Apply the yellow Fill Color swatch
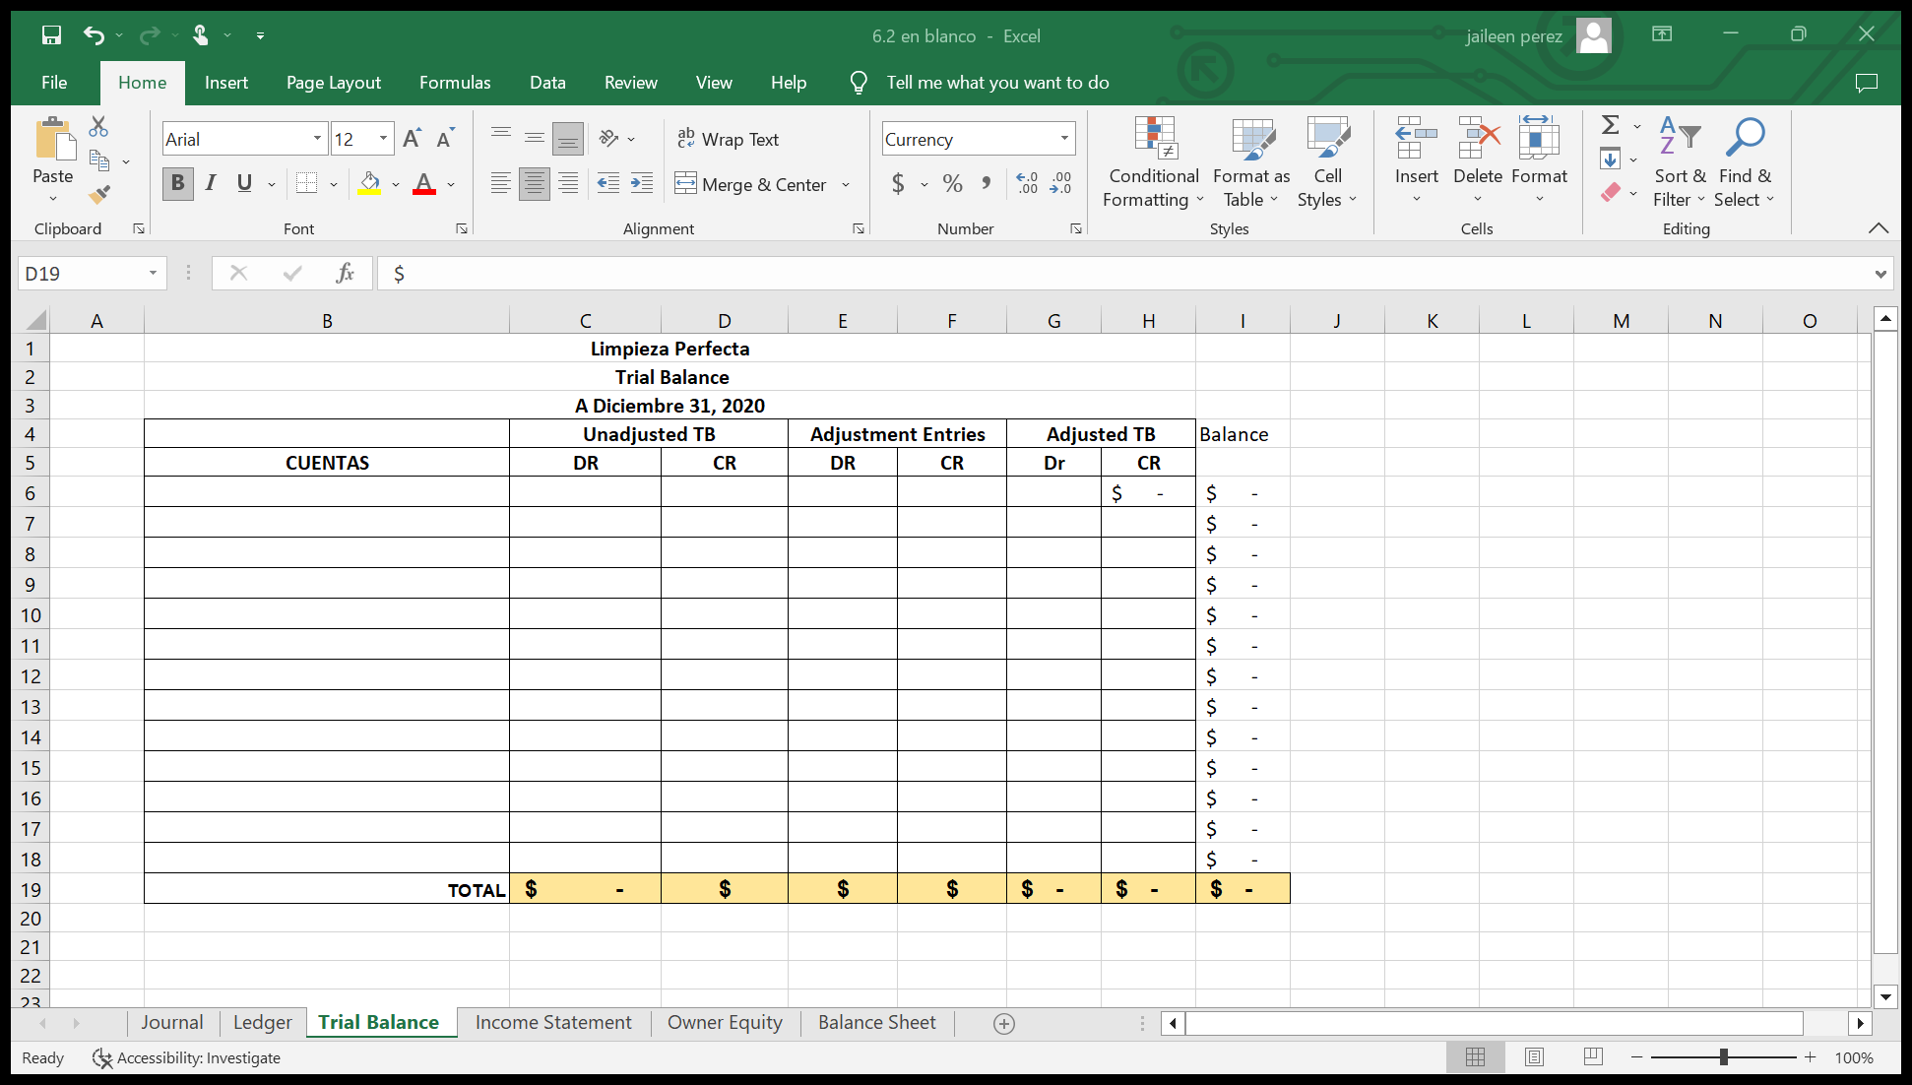Image resolution: width=1912 pixels, height=1085 pixels. click(x=369, y=184)
